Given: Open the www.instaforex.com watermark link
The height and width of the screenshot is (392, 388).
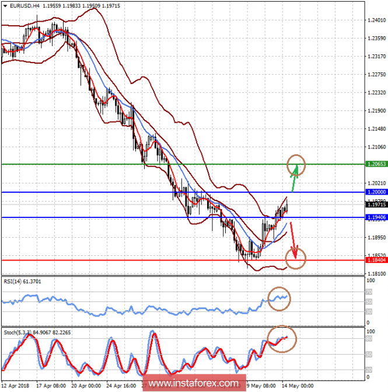Looking at the screenshot, I should (194, 383).
